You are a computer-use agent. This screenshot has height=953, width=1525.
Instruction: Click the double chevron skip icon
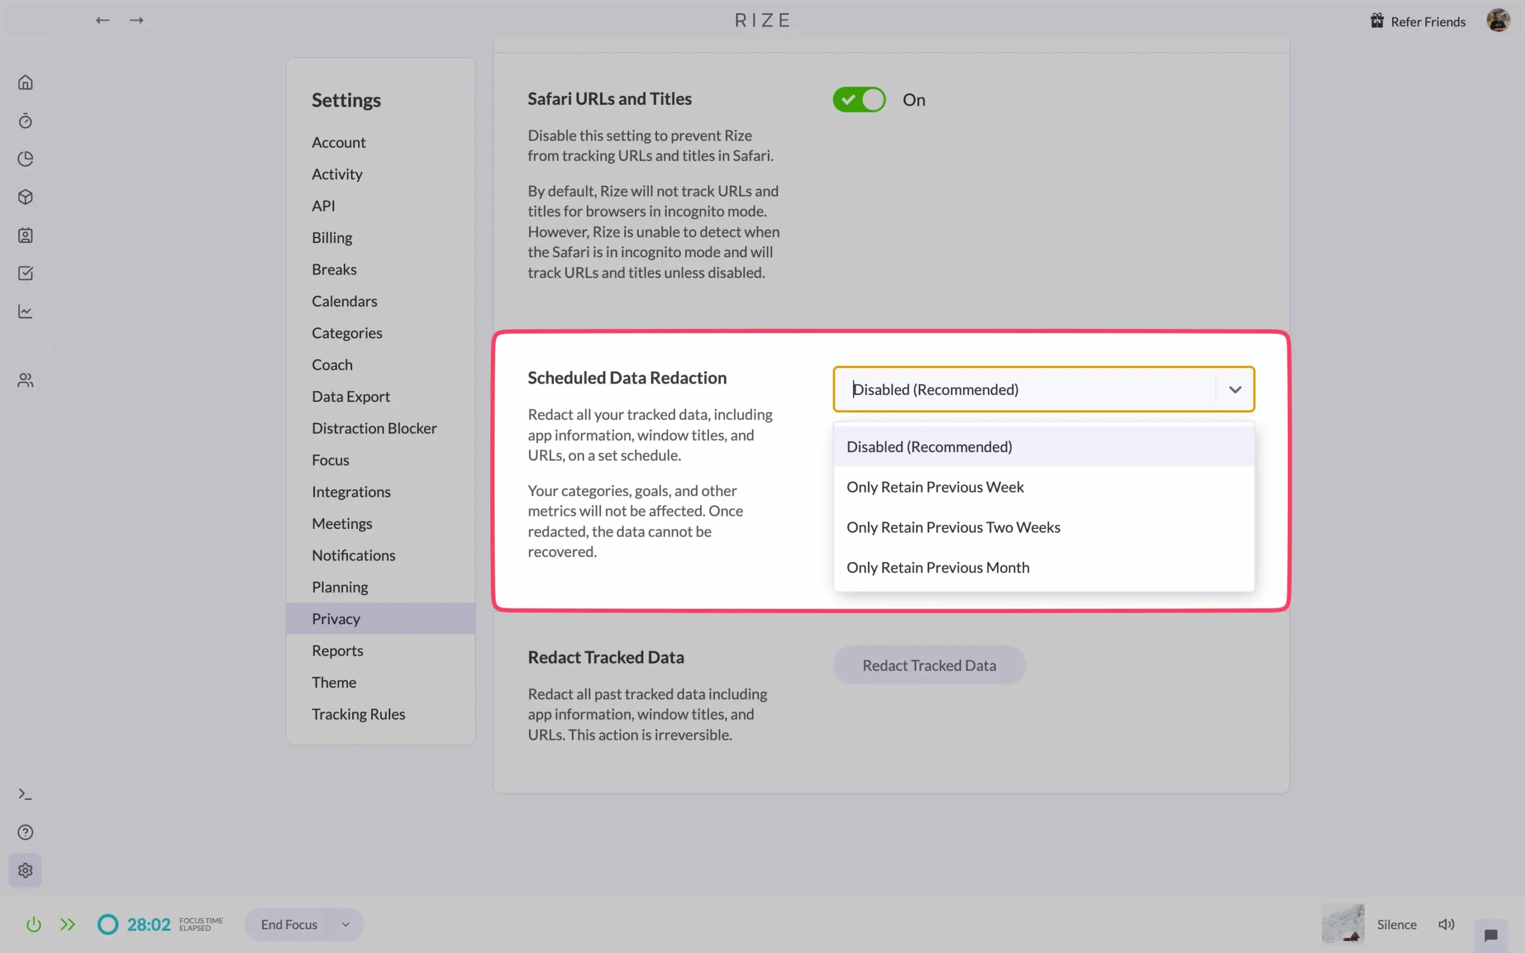(67, 924)
